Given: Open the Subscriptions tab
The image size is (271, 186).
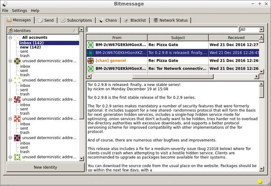Looking at the screenshot, I should 76,20.
